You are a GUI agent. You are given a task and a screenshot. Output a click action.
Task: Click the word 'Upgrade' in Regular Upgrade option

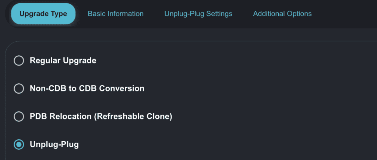(79, 60)
